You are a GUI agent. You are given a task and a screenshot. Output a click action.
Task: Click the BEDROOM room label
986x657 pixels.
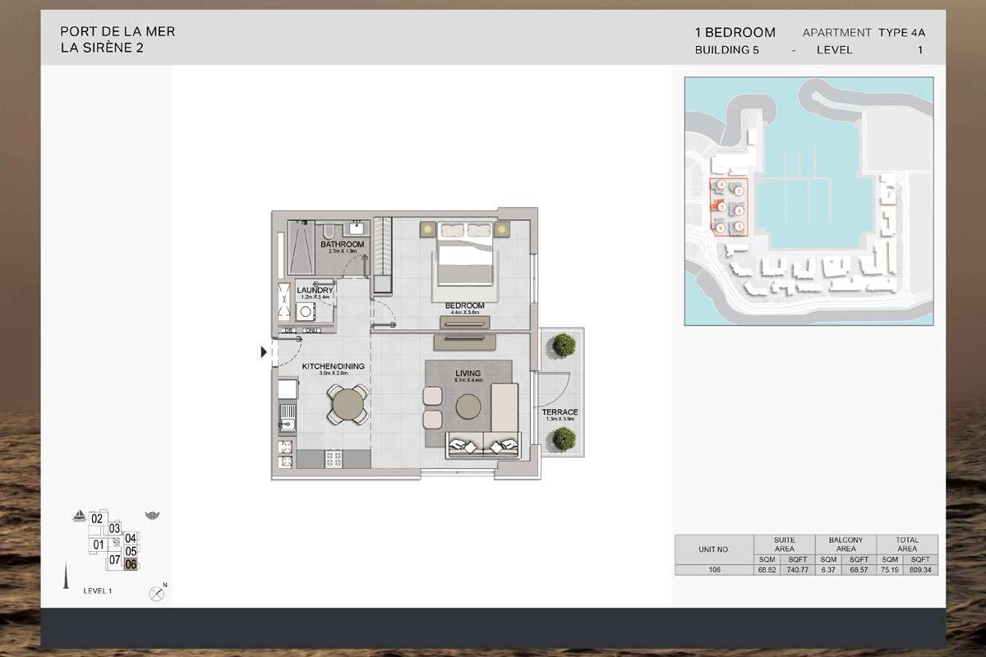click(465, 306)
